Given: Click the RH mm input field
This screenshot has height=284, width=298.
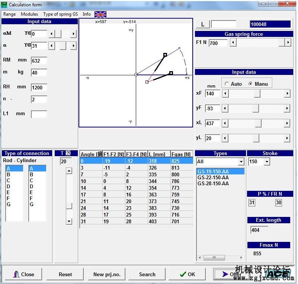Looking at the screenshot, I should 39,88.
